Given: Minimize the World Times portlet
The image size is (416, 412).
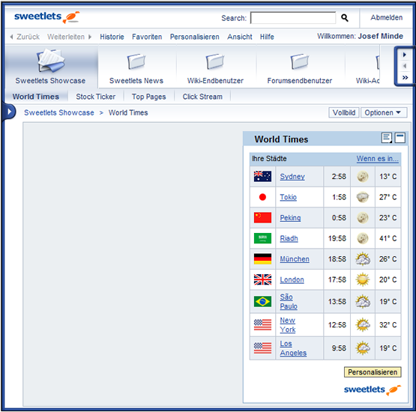Looking at the screenshot, I should pos(400,138).
